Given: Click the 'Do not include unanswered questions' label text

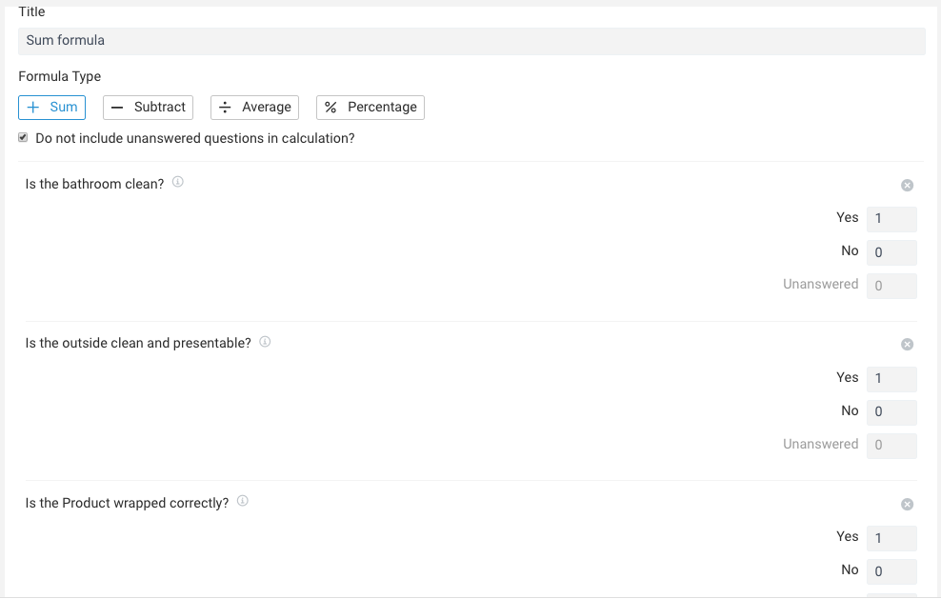Looking at the screenshot, I should pos(195,139).
